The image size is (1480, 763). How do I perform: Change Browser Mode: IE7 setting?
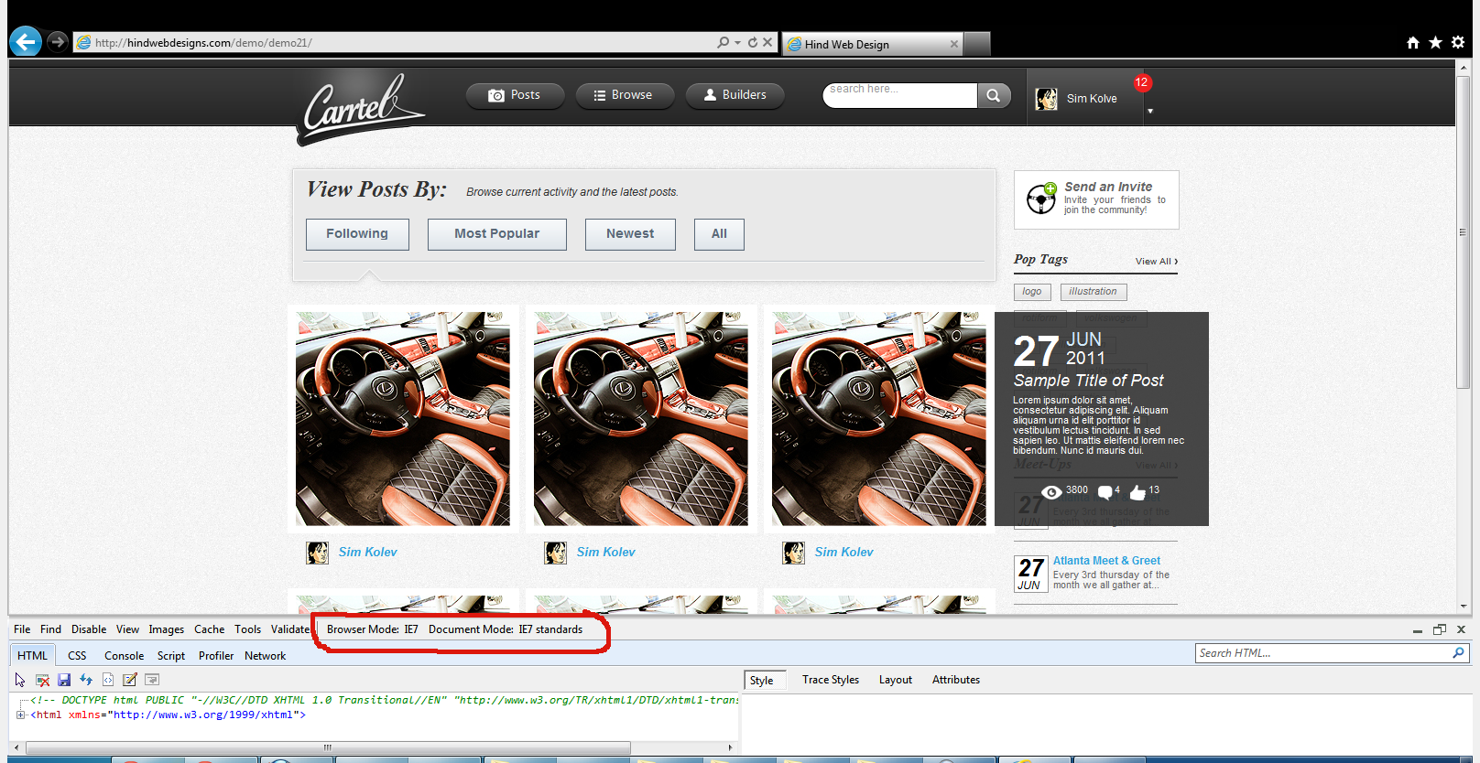(372, 629)
